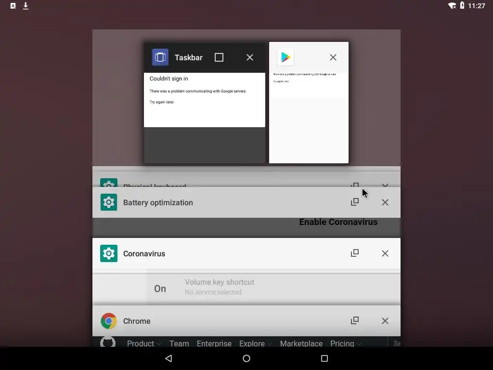Dismiss the Play Store recent card
Image resolution: width=493 pixels, height=370 pixels.
click(333, 57)
